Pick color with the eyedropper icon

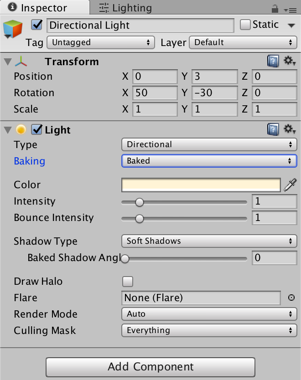tap(290, 185)
